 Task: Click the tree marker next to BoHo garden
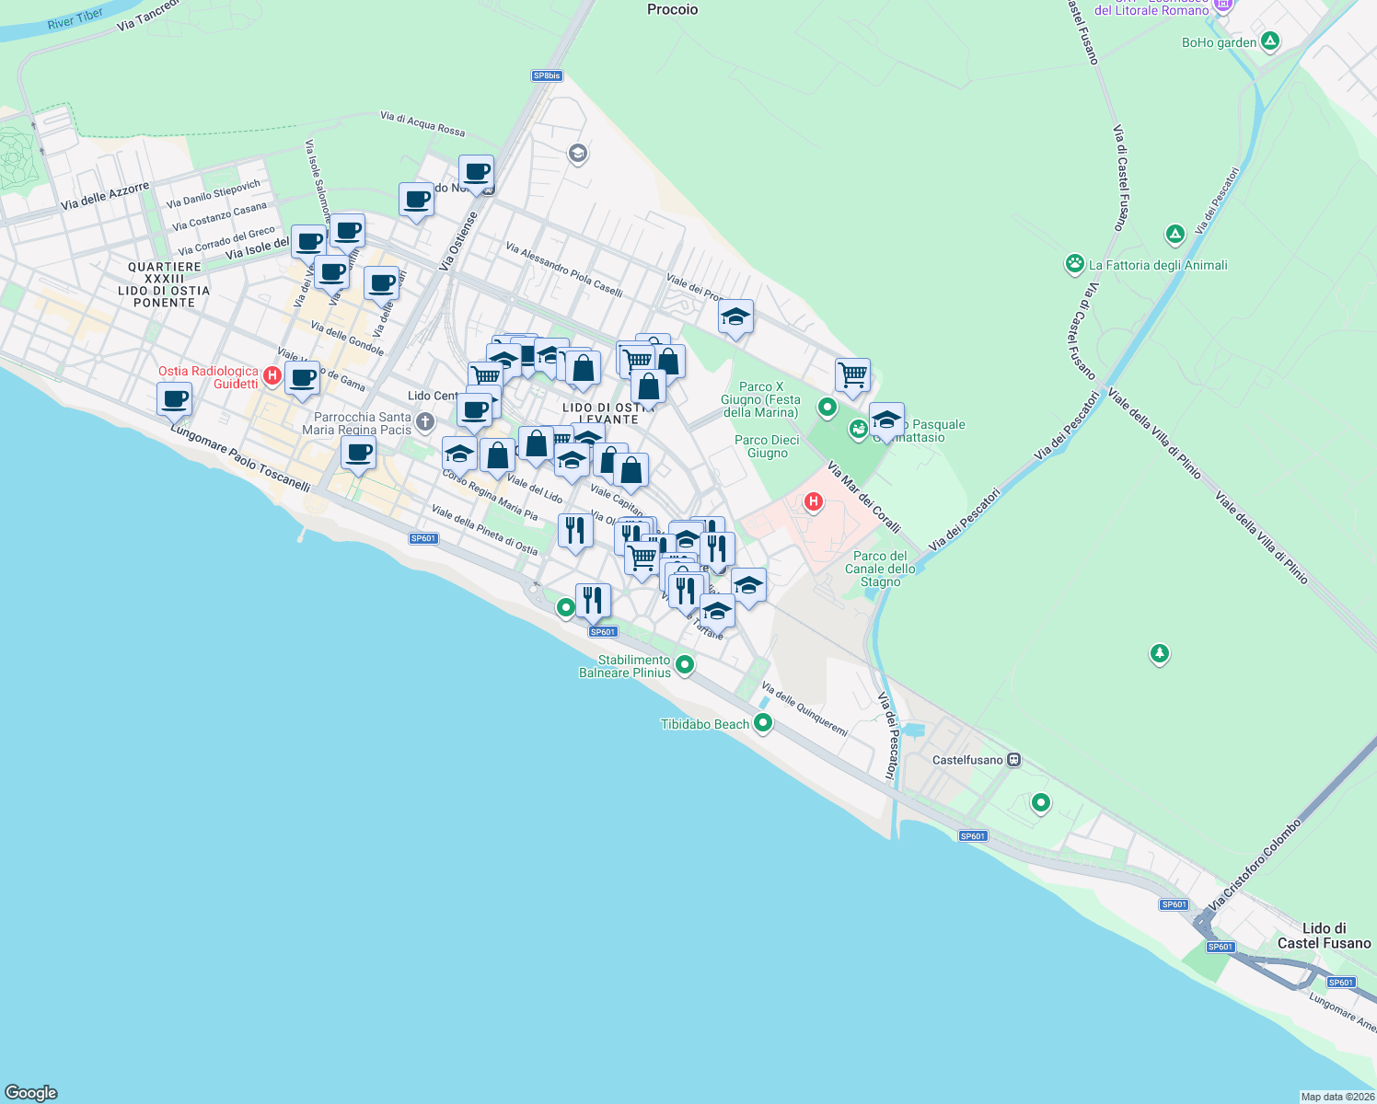click(x=1269, y=41)
